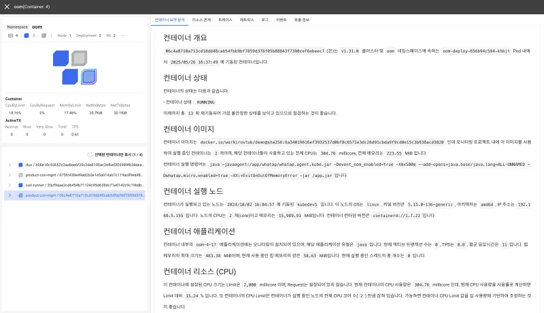Click the gray status icon of product-con-mgmt 075fc
544x313 pixels.
tap(20, 175)
